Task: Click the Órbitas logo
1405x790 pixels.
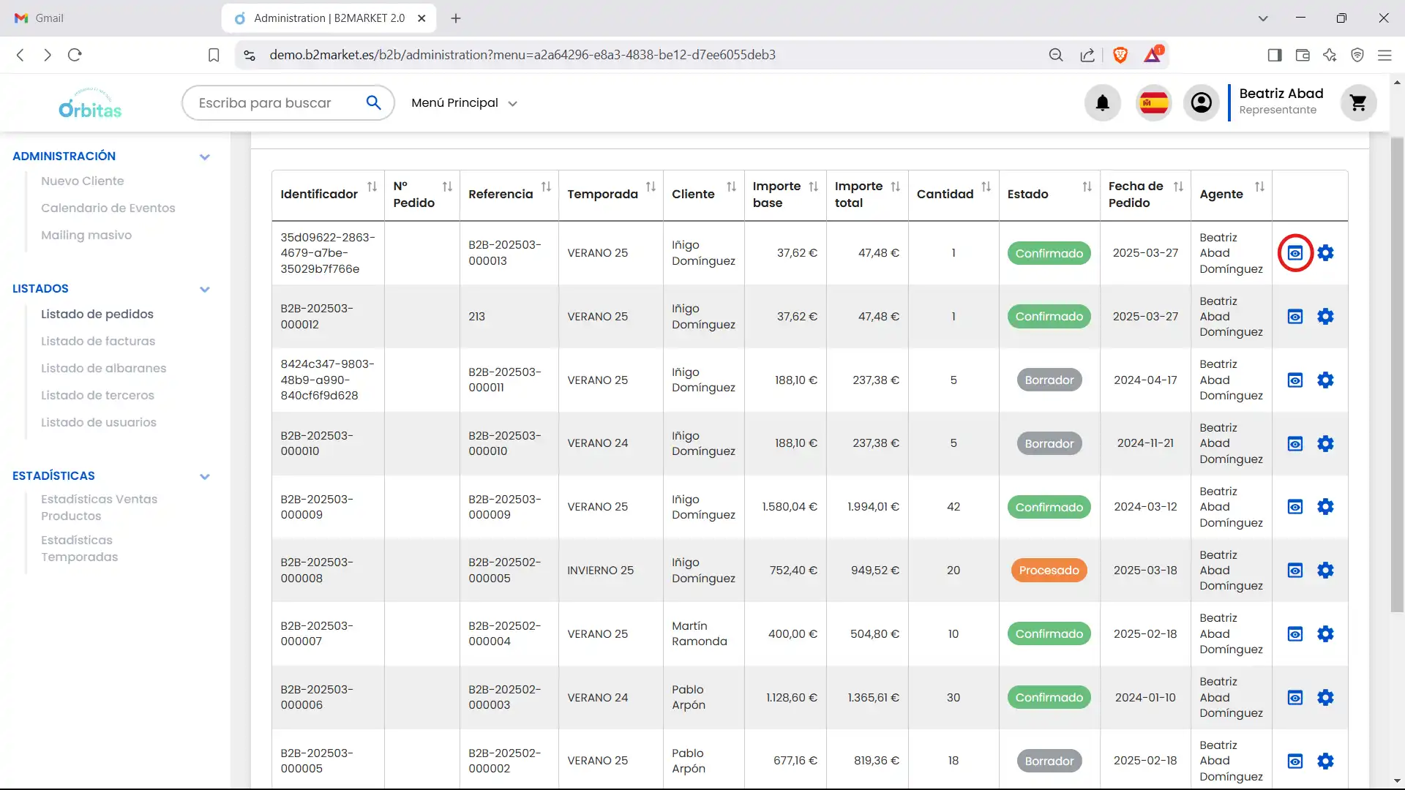Action: (90, 104)
